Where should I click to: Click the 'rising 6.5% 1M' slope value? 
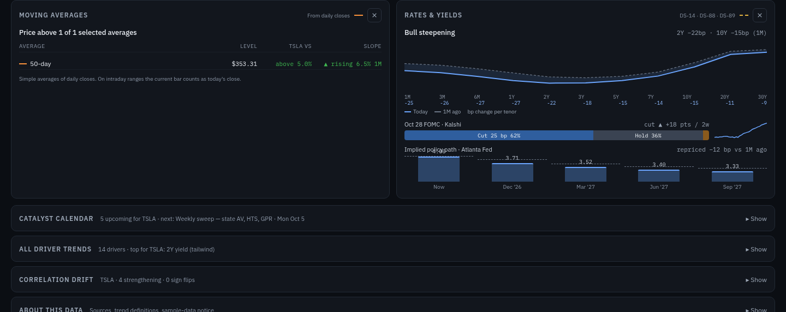pos(353,64)
